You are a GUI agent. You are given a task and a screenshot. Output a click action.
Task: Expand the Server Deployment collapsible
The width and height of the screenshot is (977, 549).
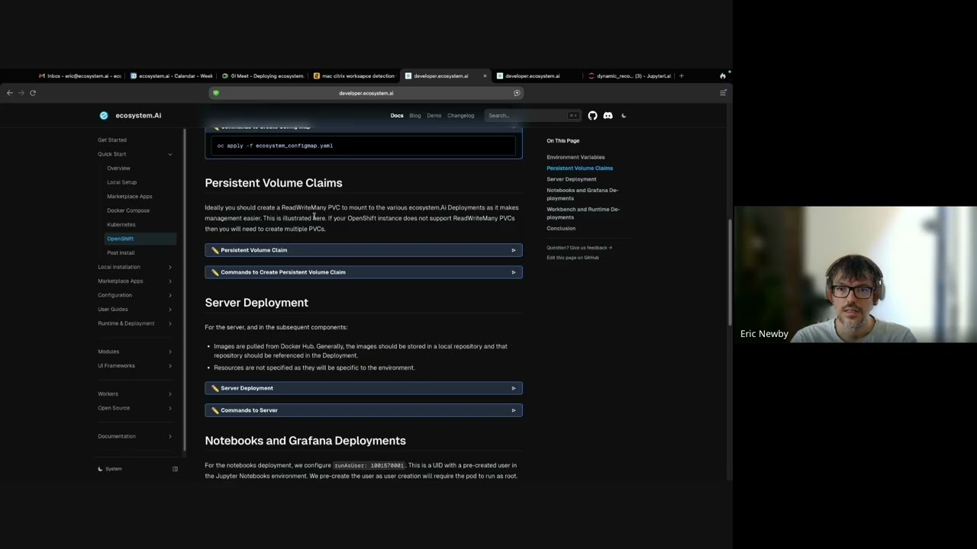pos(363,388)
